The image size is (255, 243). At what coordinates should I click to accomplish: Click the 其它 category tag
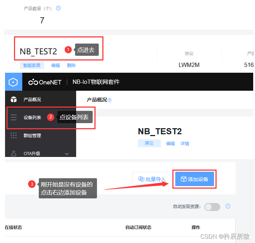(x=149, y=143)
